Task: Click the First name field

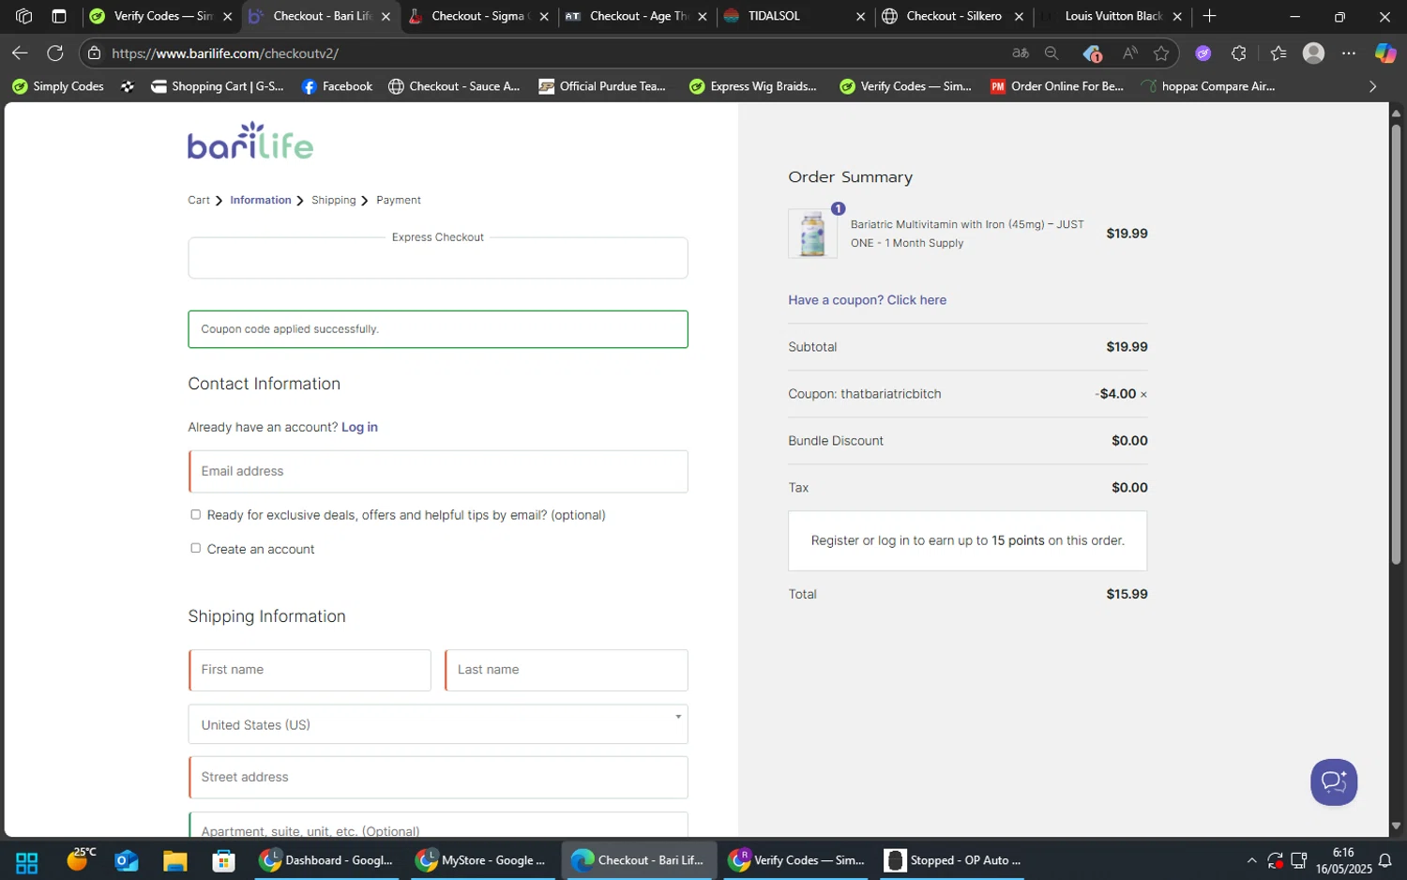Action: click(x=310, y=670)
